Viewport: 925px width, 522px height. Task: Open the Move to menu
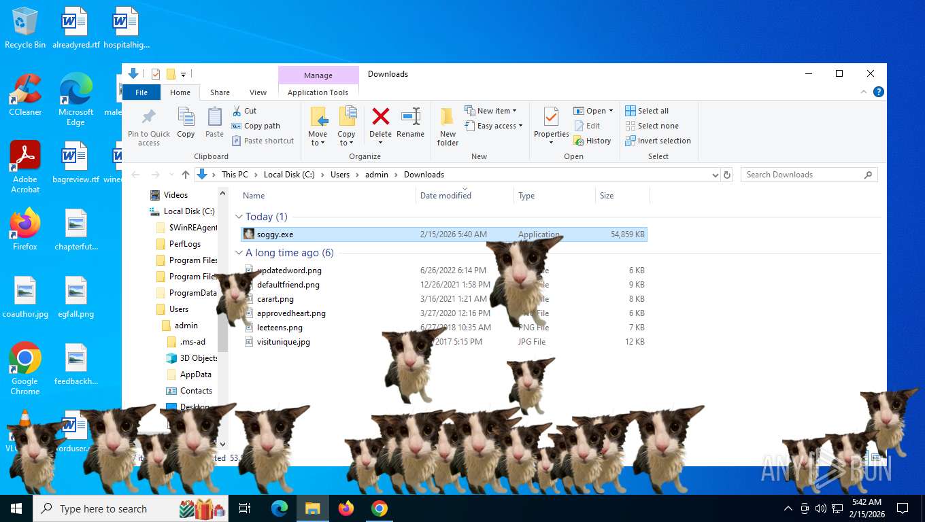(318, 126)
